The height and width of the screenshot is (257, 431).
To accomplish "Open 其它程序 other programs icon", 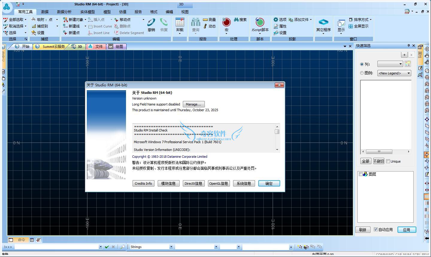I will (323, 22).
